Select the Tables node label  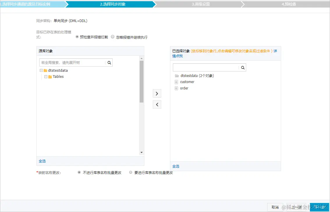tap(58, 77)
